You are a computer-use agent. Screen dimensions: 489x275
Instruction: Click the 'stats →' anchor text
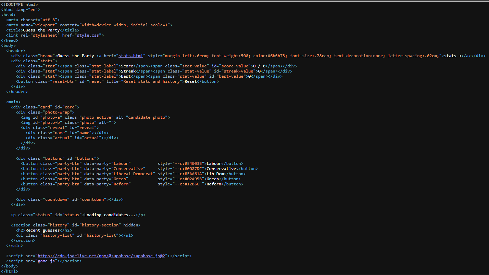(453, 56)
